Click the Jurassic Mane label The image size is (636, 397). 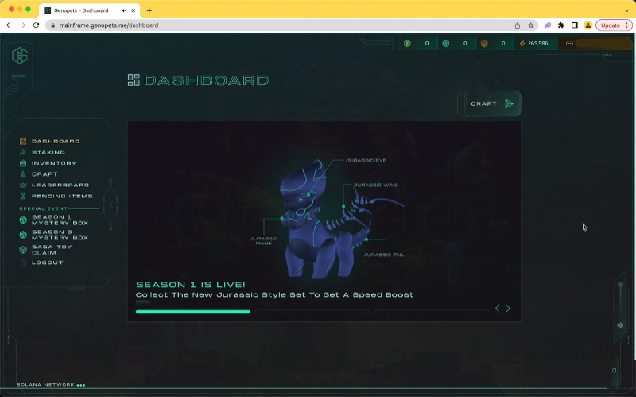click(264, 241)
